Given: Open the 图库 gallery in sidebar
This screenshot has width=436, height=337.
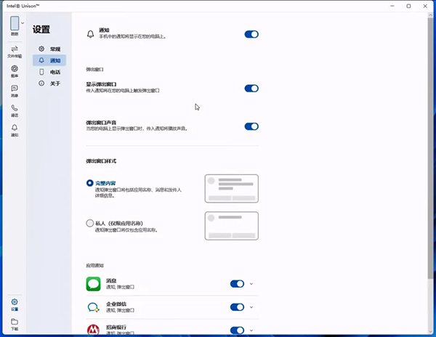Looking at the screenshot, I should (x=15, y=71).
